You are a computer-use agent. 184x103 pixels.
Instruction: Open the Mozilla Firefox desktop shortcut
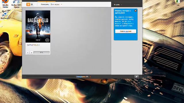[x=5, y=4]
